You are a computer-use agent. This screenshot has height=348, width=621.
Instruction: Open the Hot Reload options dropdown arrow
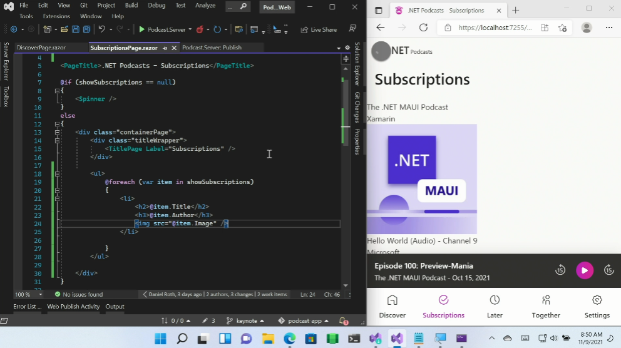[x=208, y=29]
